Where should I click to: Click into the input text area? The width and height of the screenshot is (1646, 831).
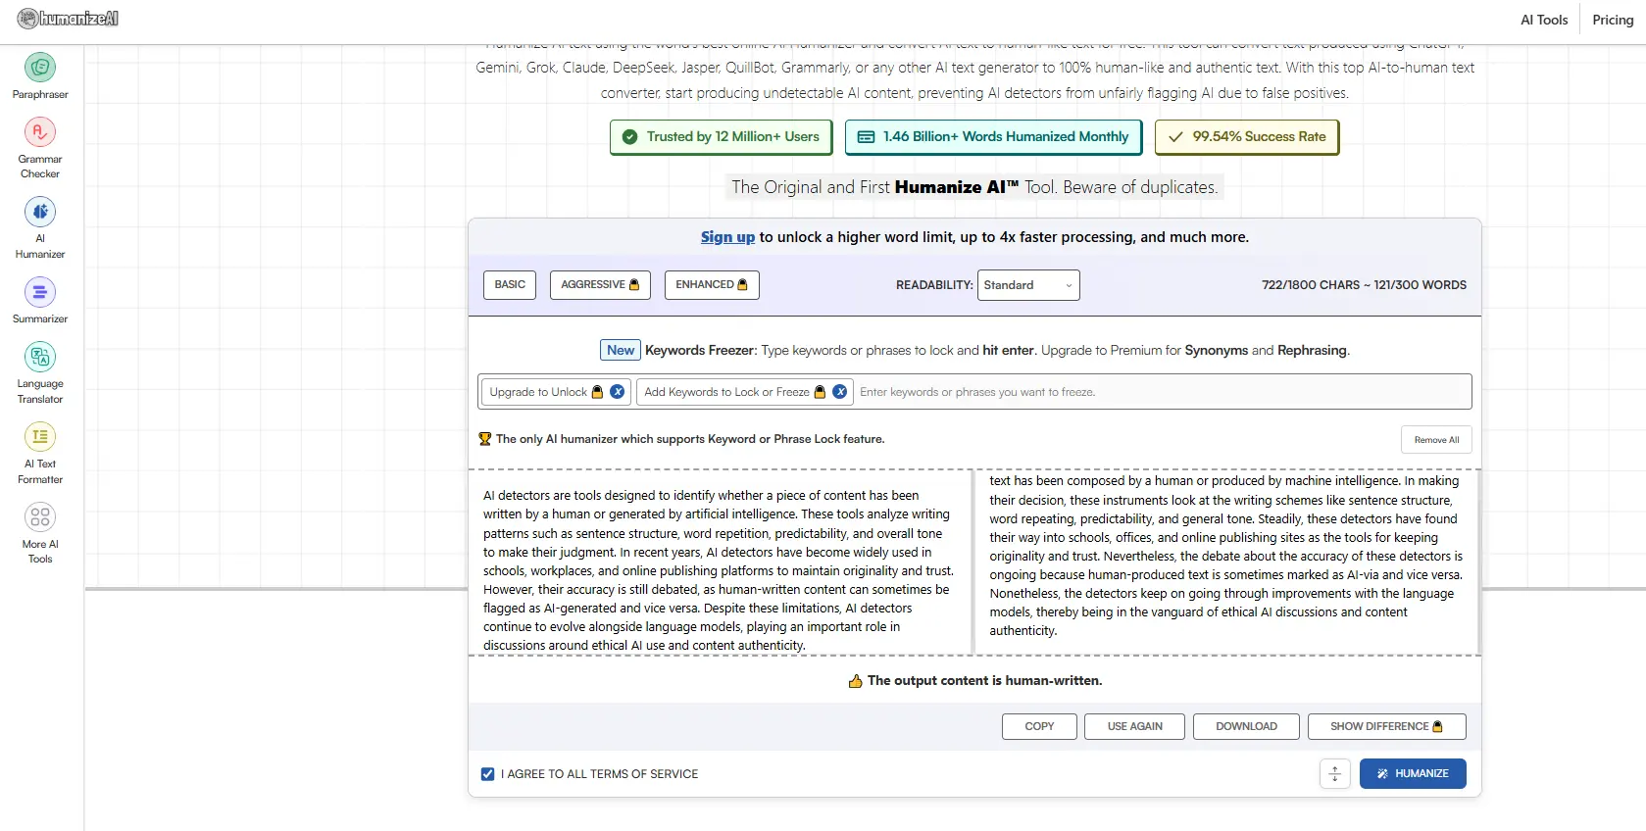(720, 562)
